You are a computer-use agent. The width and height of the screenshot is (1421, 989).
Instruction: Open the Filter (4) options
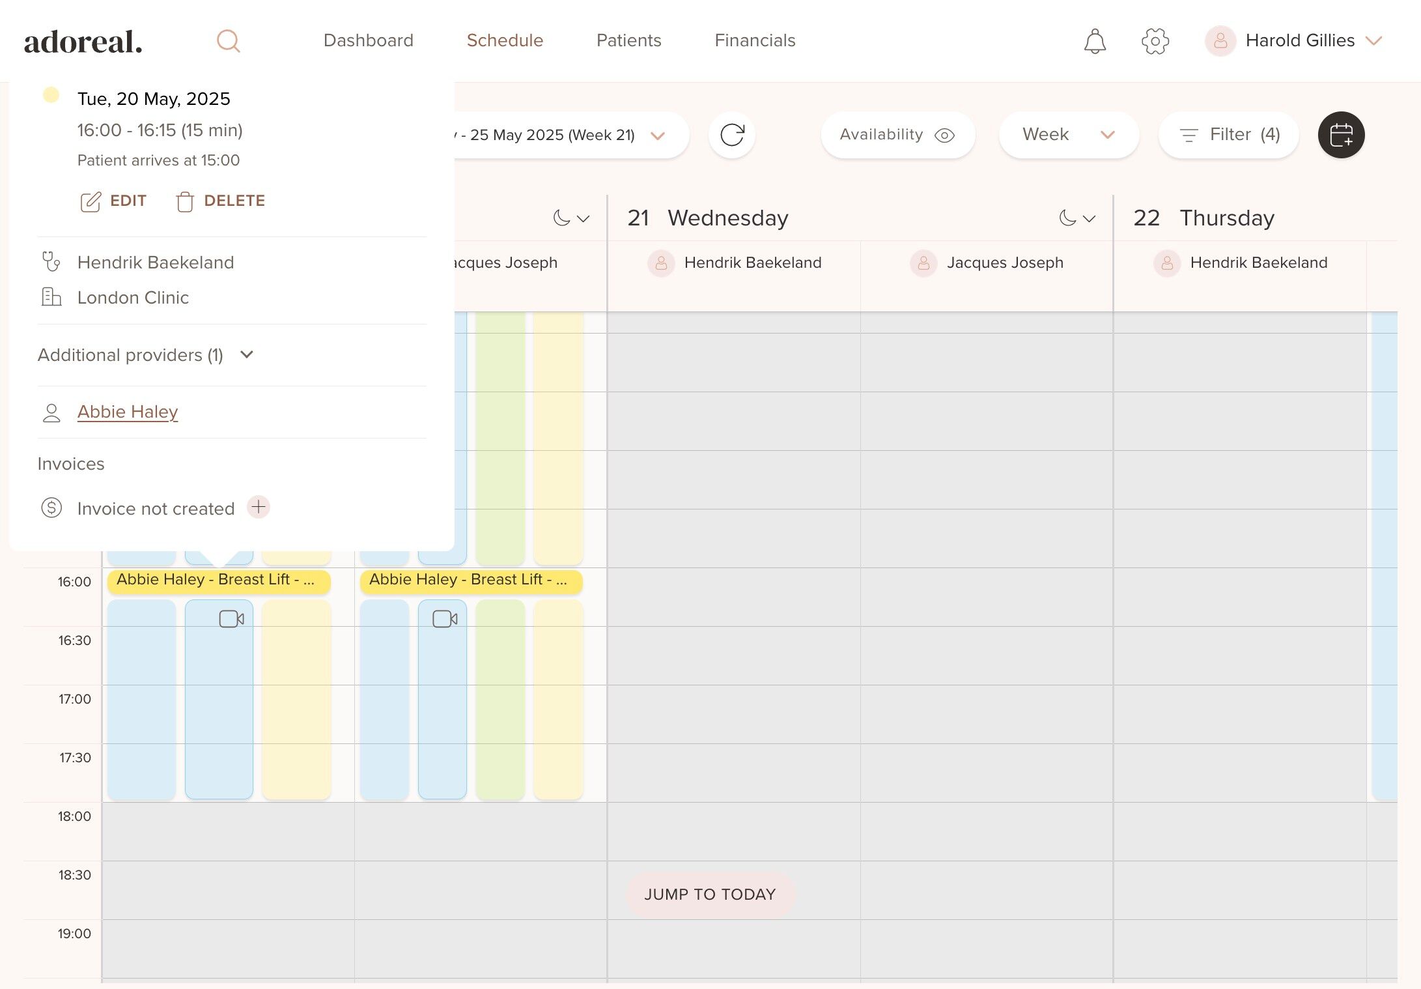[1229, 135]
